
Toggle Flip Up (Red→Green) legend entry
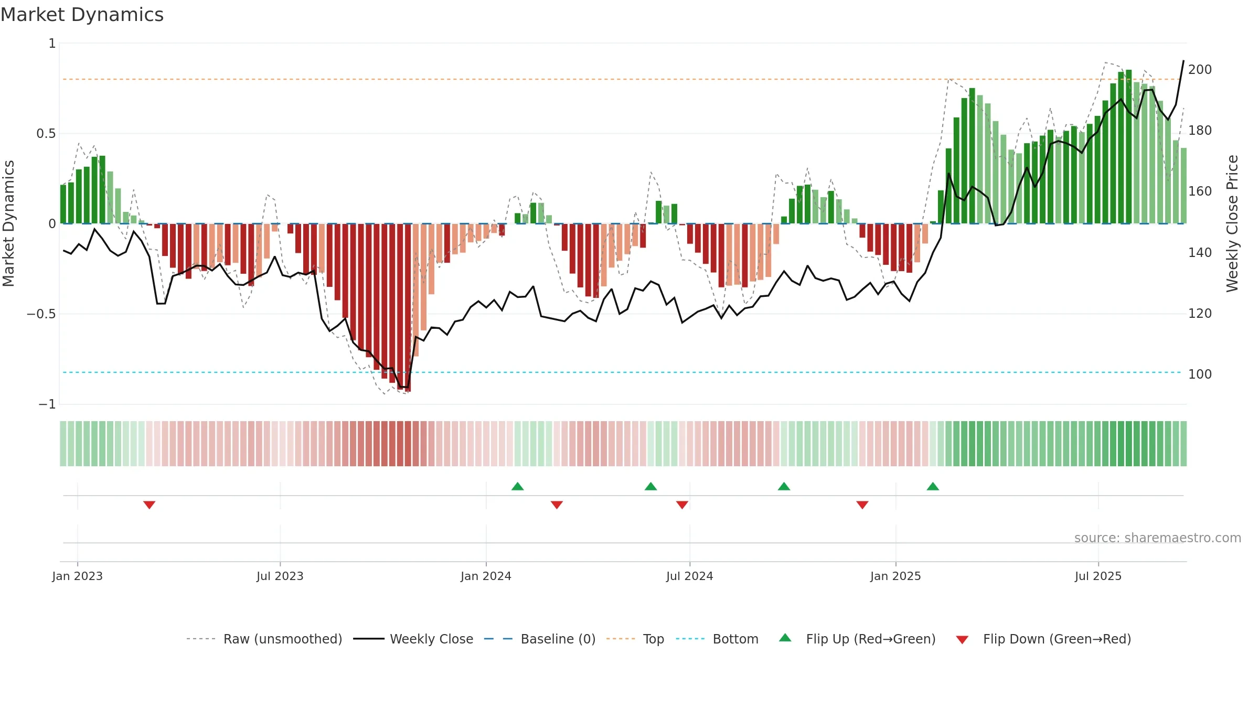click(x=857, y=639)
